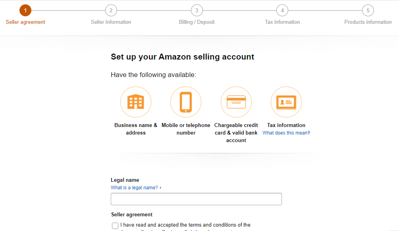Viewport: 399px width, 231px height.
Task: Check the seller agreement terms checkbox
Action: click(x=115, y=226)
